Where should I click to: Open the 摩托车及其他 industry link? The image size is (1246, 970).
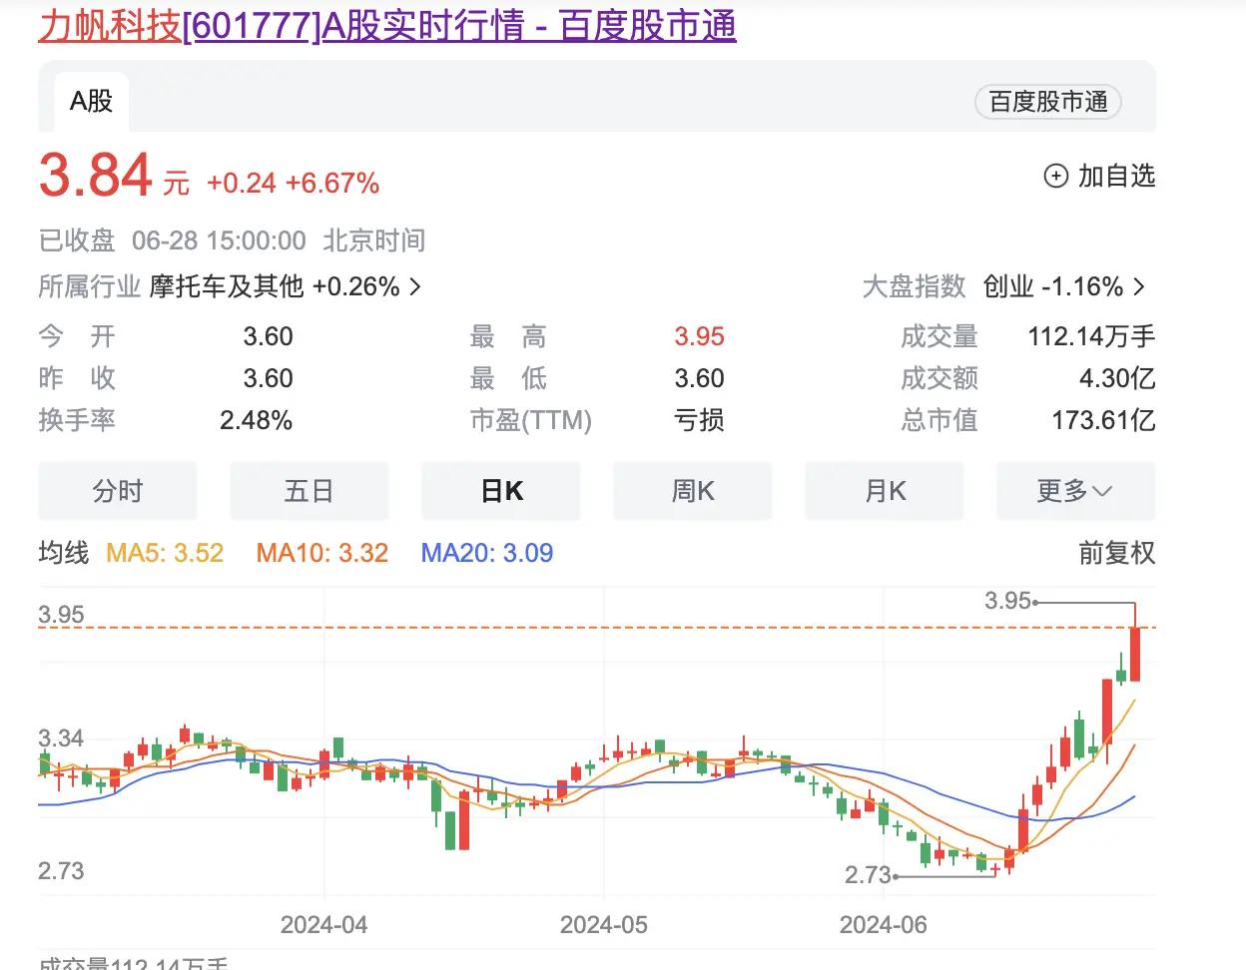[x=227, y=286]
